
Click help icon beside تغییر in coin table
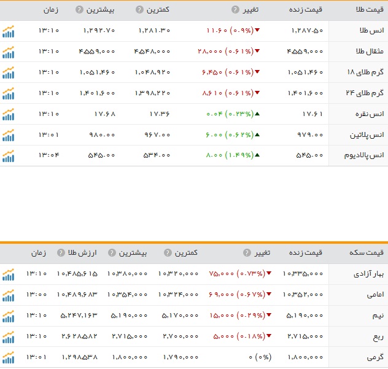click(247, 253)
